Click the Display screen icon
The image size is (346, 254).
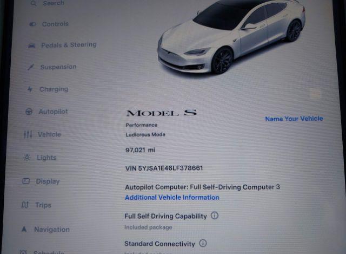pyautogui.click(x=26, y=181)
